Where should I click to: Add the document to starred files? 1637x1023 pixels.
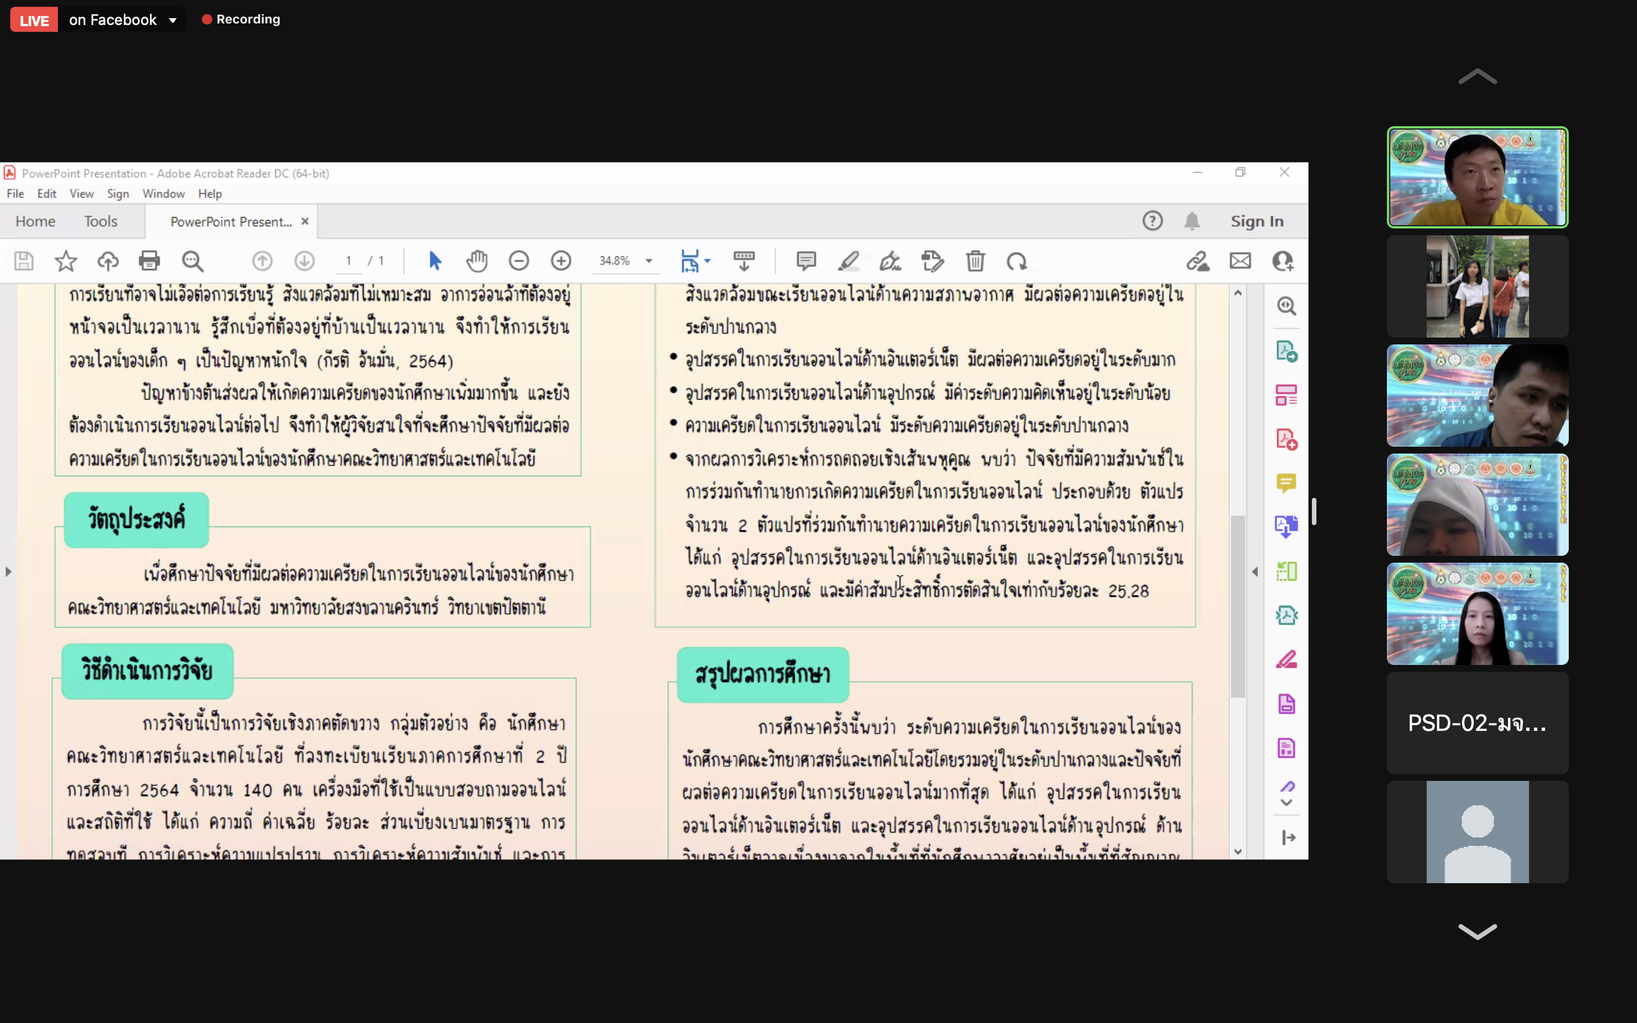coord(67,261)
